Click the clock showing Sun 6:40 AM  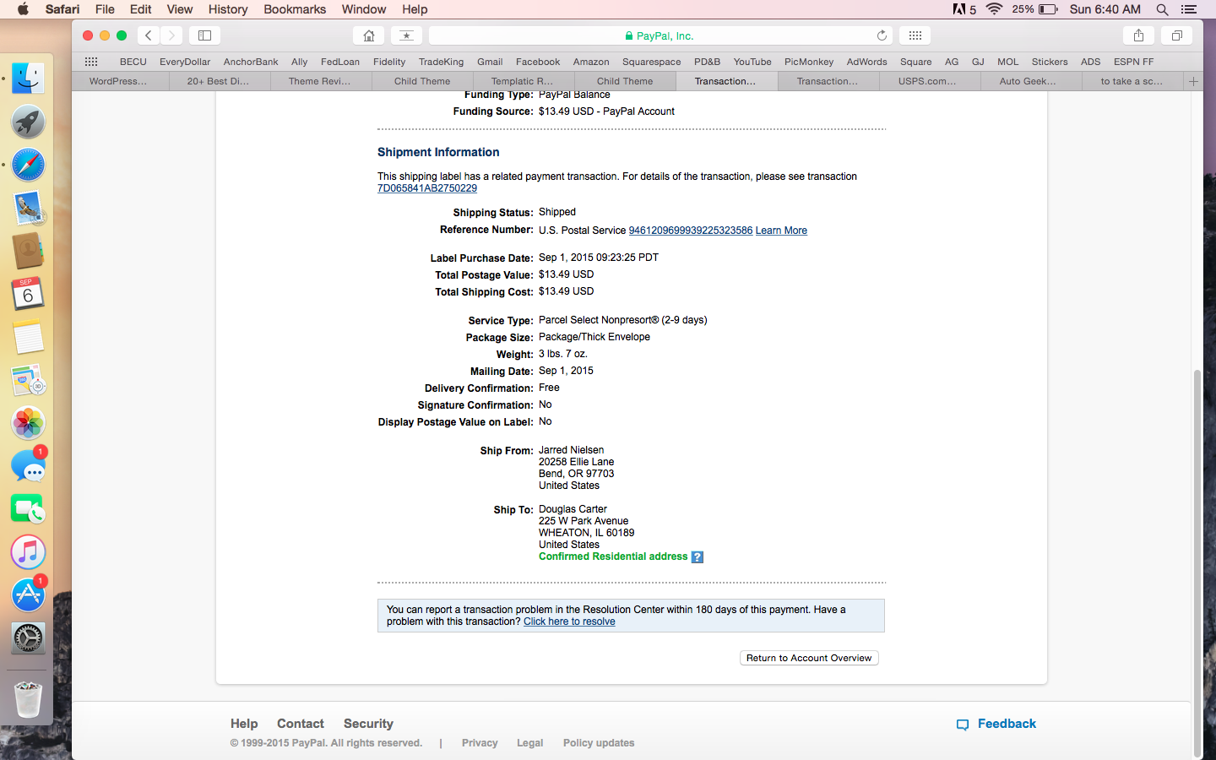(x=1105, y=9)
